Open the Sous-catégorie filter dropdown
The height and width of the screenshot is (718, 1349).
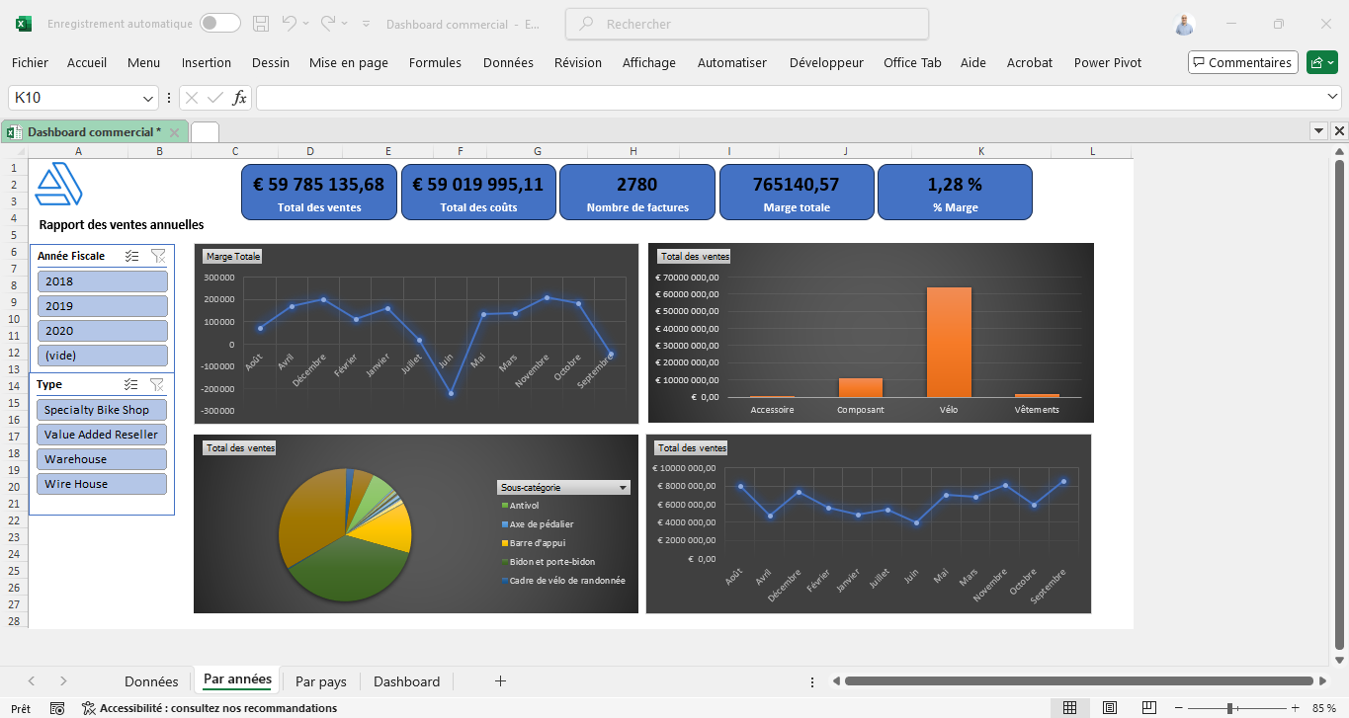622,488
